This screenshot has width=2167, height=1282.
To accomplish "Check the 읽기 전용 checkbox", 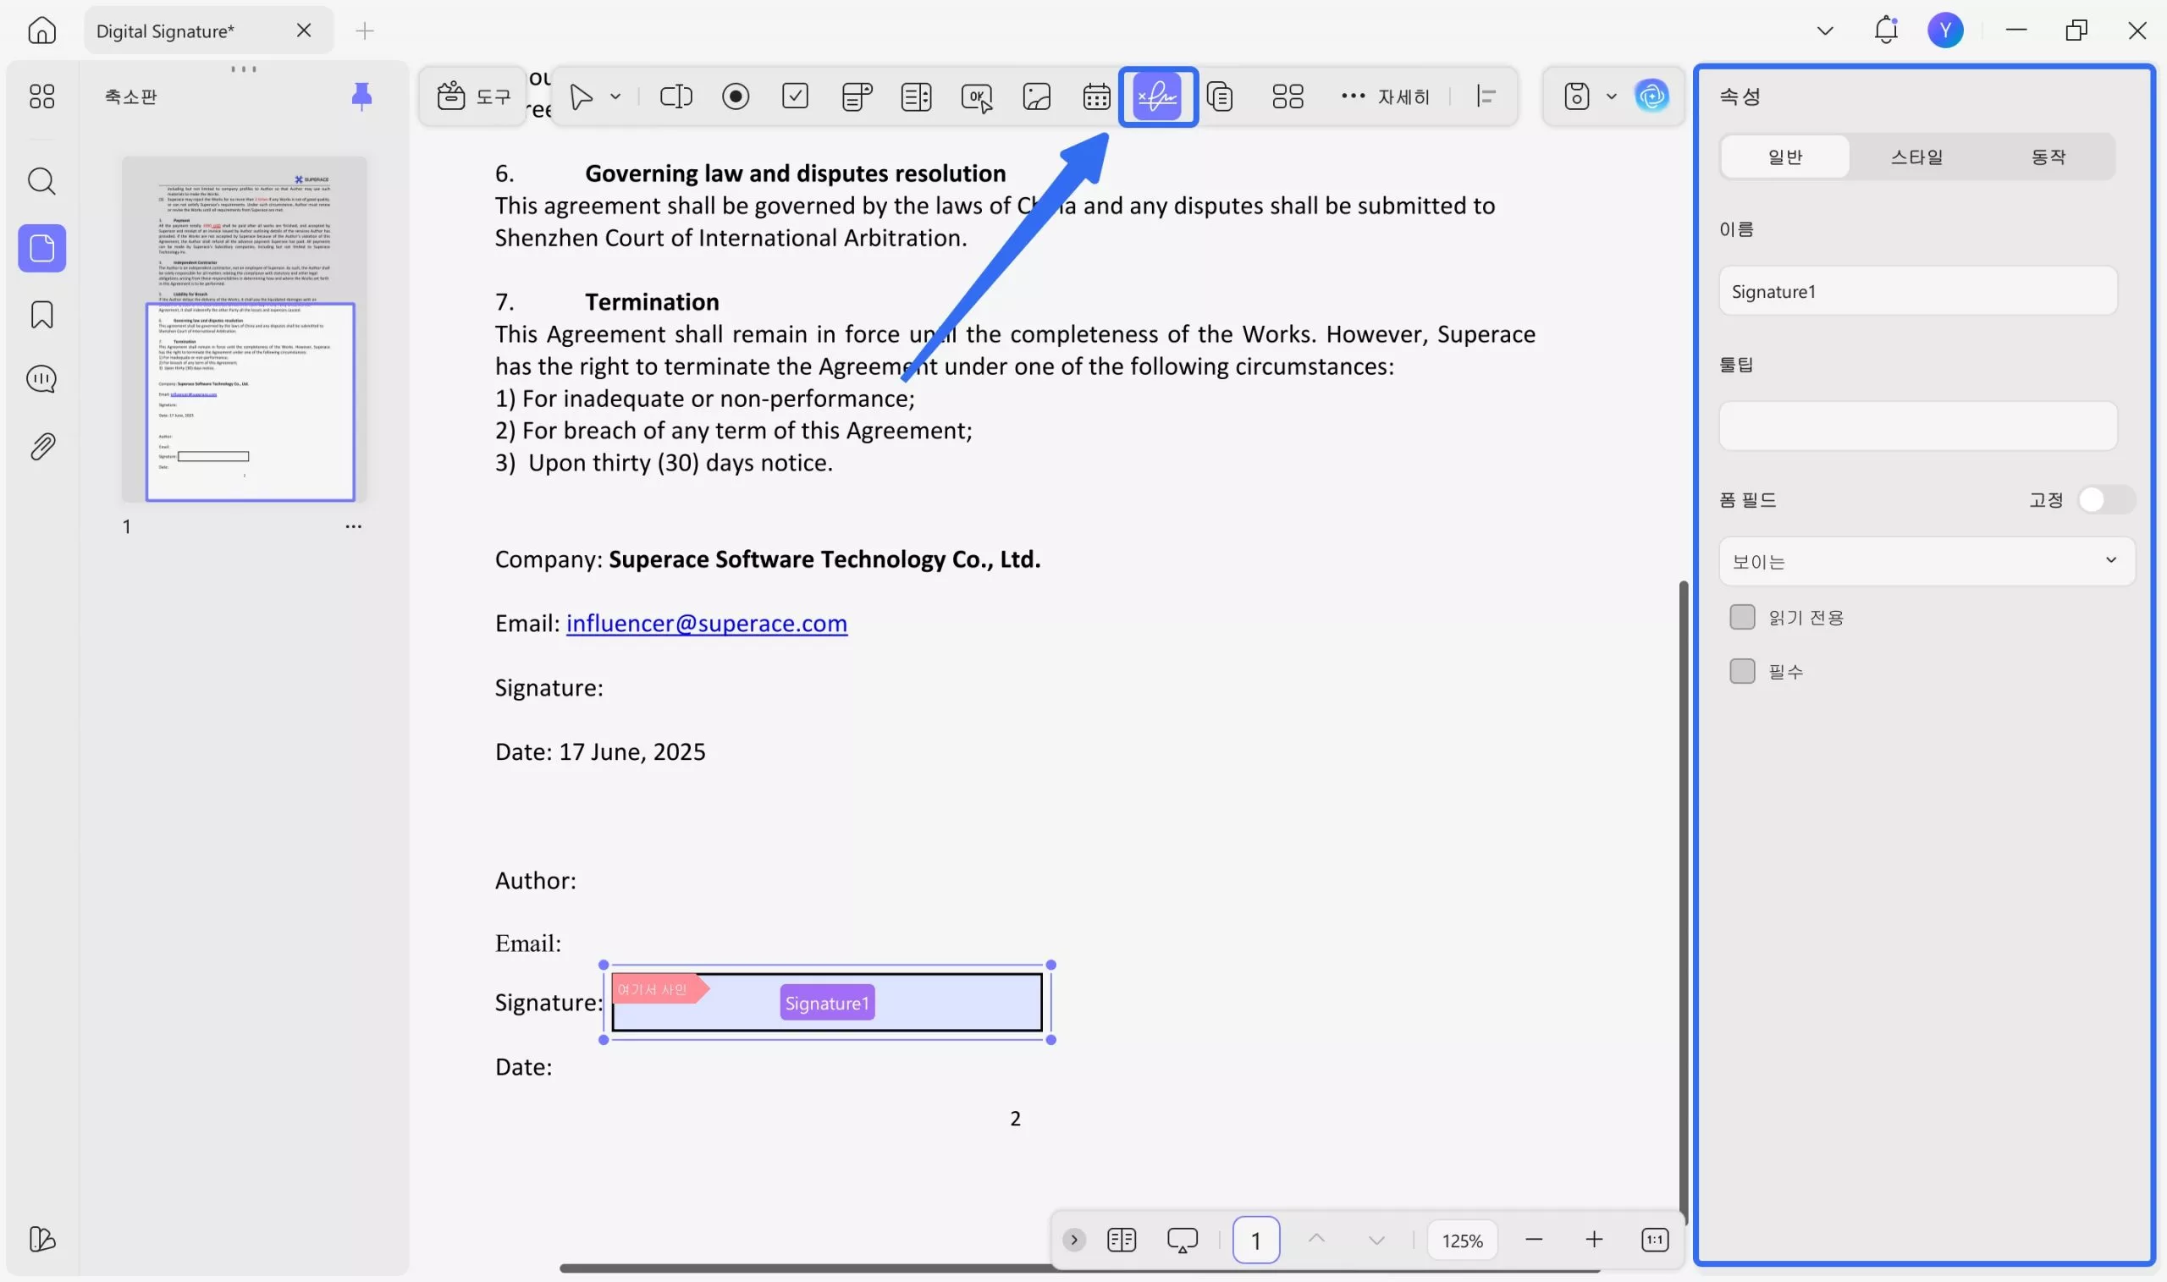I will pos(1742,617).
